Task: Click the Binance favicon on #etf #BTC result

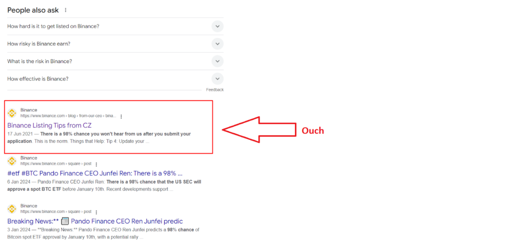Action: pos(12,161)
